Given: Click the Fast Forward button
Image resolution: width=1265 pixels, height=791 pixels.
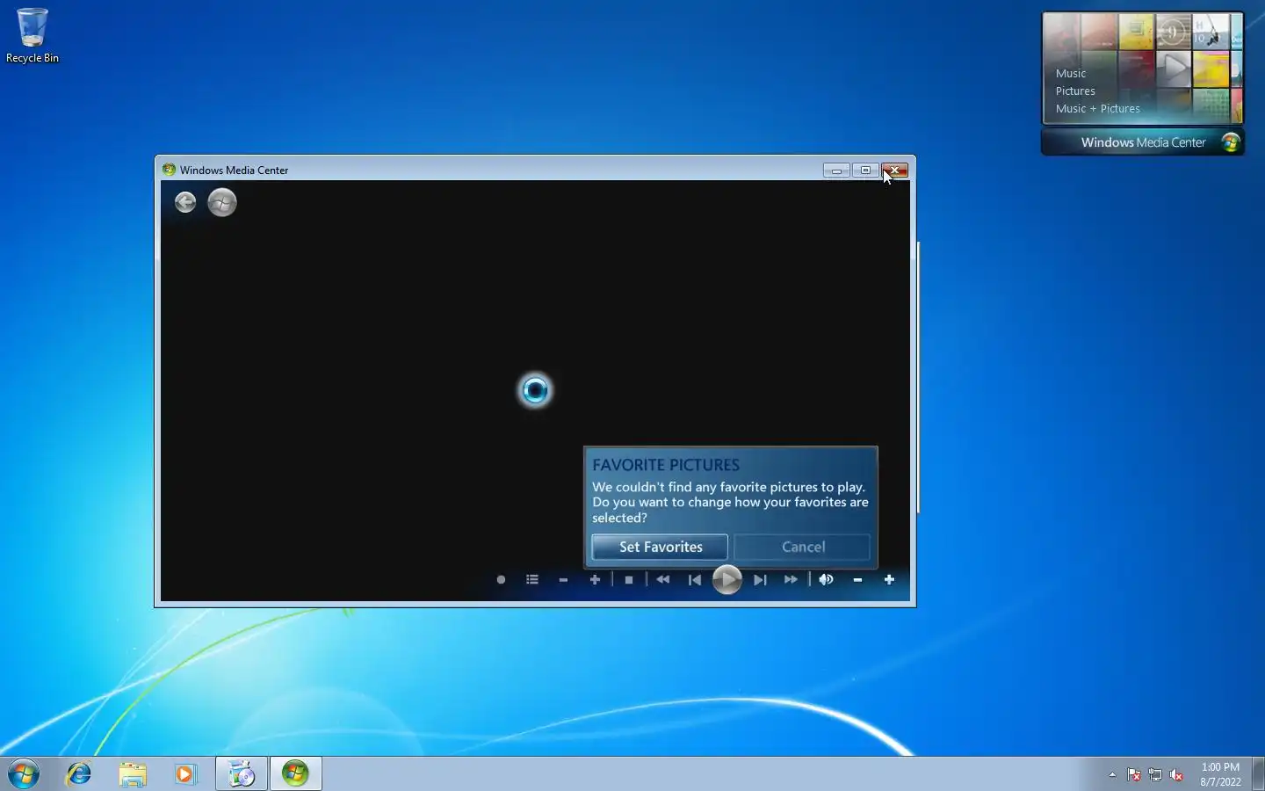Looking at the screenshot, I should point(791,580).
